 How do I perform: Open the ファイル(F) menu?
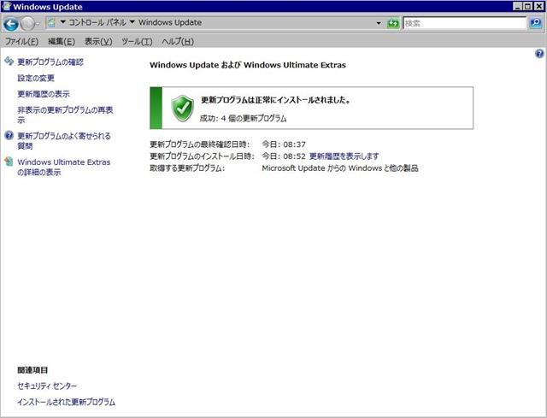pyautogui.click(x=21, y=42)
